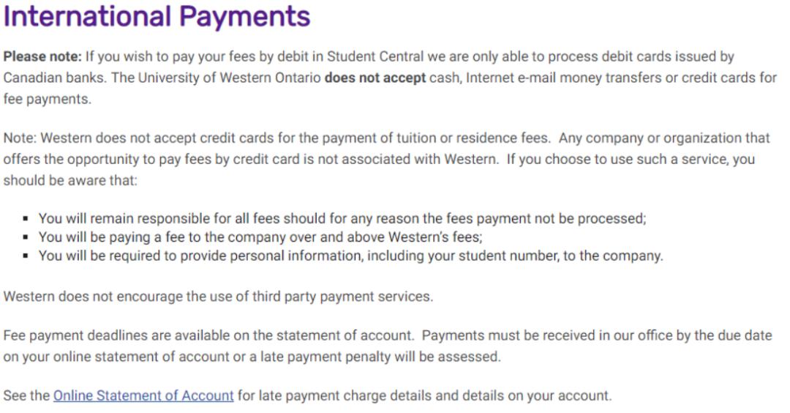
Task: Click the first bullet point marker
Action: pyautogui.click(x=26, y=219)
